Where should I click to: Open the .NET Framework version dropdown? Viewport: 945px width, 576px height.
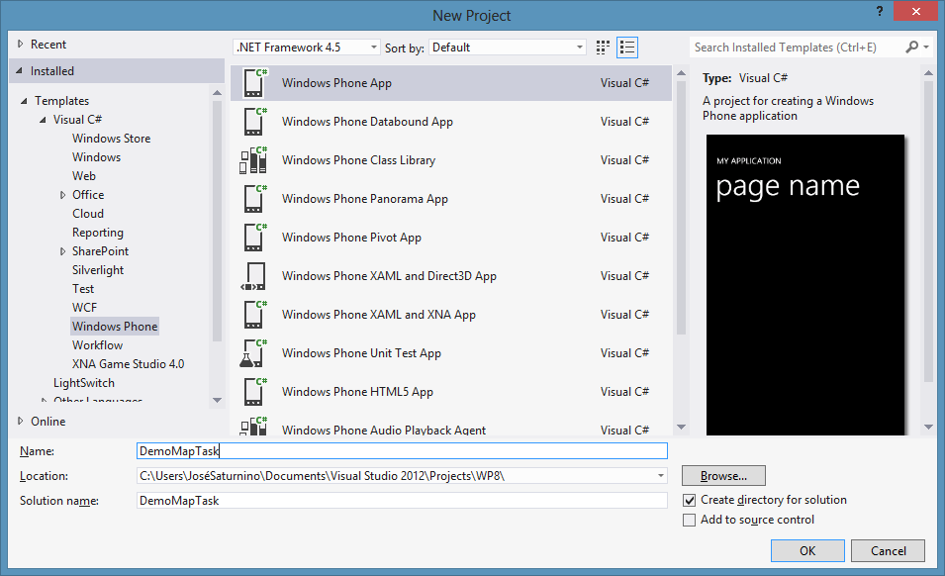pyautogui.click(x=307, y=48)
